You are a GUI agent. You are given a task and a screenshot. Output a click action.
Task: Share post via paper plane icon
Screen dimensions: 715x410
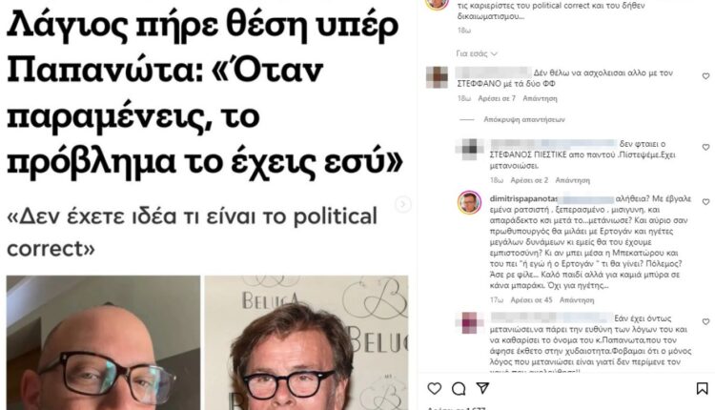[482, 388]
